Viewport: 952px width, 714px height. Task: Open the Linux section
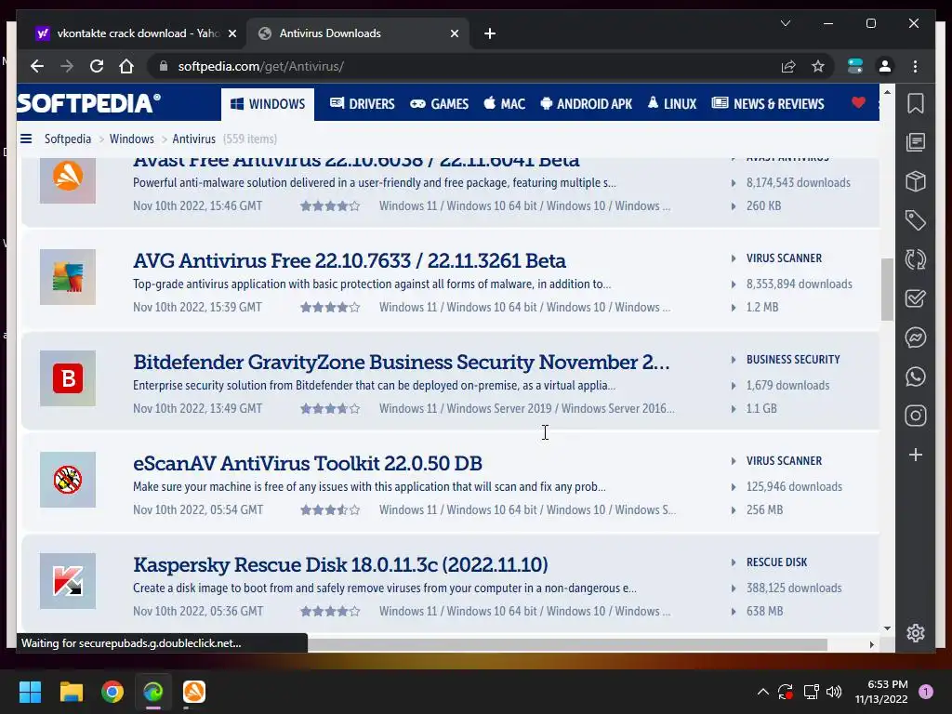click(672, 104)
